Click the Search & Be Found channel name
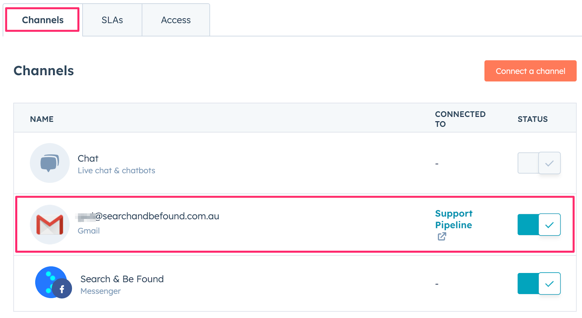 (x=122, y=279)
